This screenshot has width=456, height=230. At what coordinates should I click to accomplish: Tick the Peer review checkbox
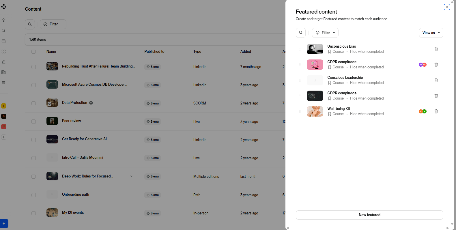point(34,121)
